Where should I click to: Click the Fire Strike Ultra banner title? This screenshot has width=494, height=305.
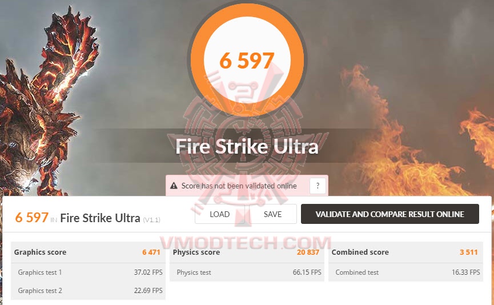click(x=247, y=147)
